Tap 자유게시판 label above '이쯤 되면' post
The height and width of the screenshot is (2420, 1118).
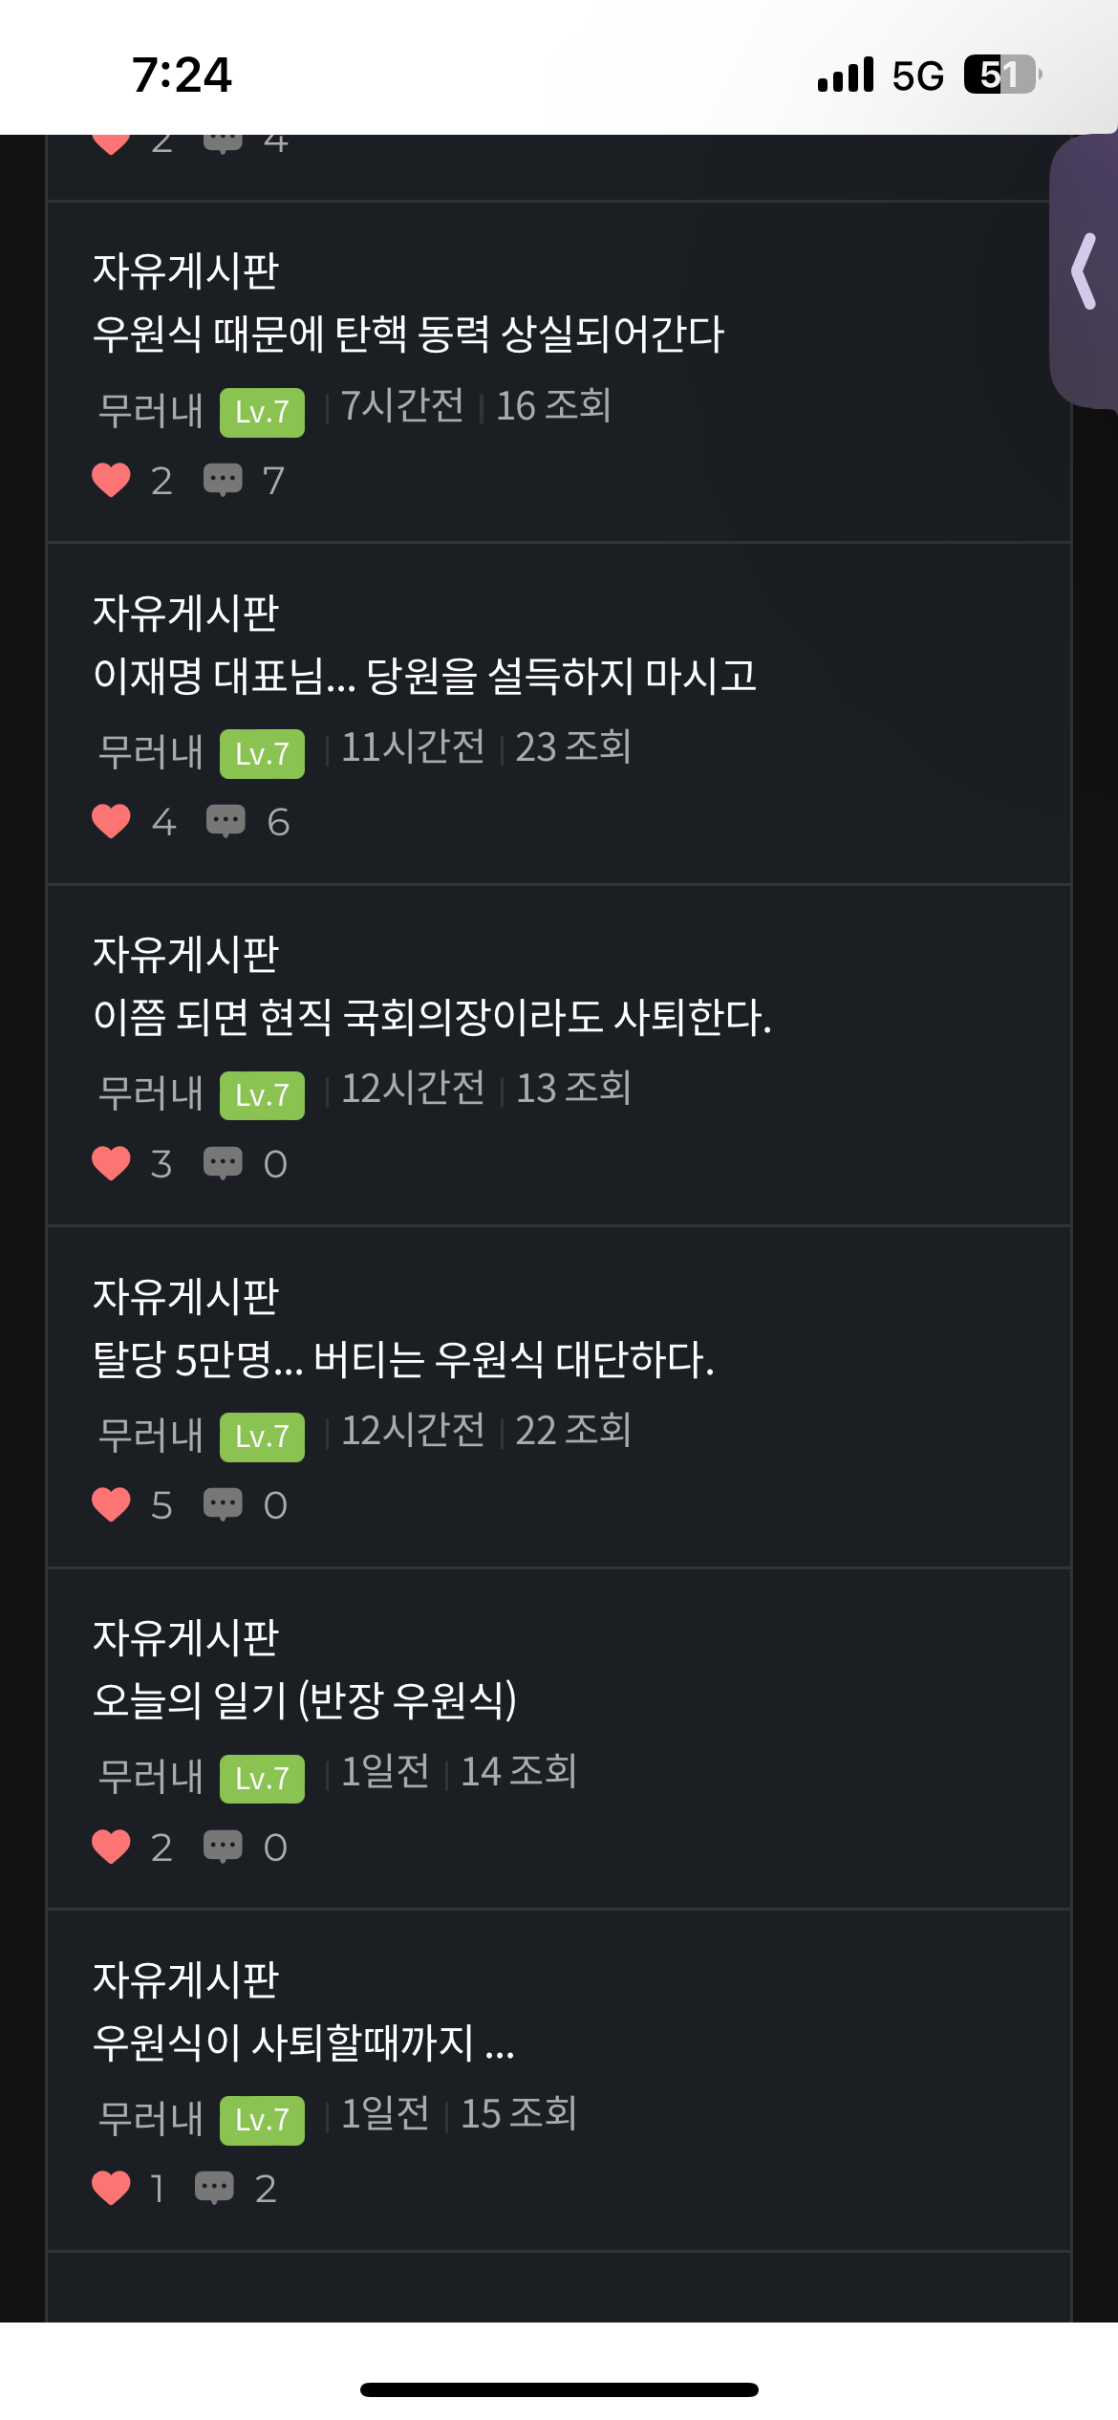coord(185,954)
